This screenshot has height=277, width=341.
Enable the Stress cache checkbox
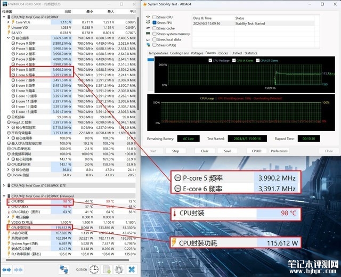point(155,28)
